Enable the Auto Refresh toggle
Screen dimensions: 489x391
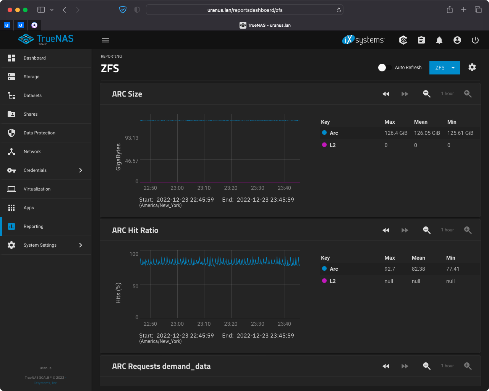[385, 68]
